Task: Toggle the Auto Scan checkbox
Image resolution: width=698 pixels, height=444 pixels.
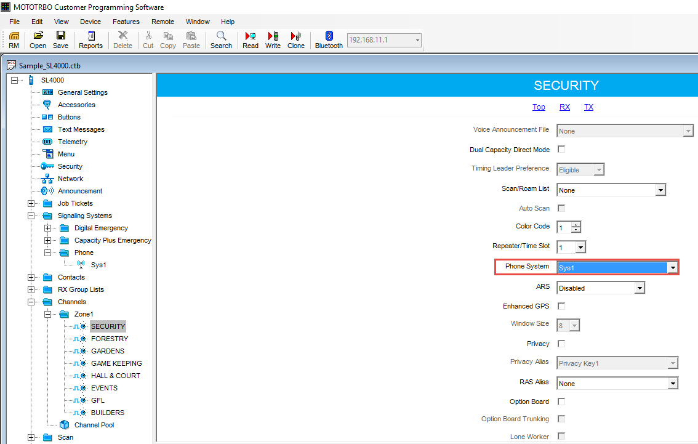Action: pos(561,208)
